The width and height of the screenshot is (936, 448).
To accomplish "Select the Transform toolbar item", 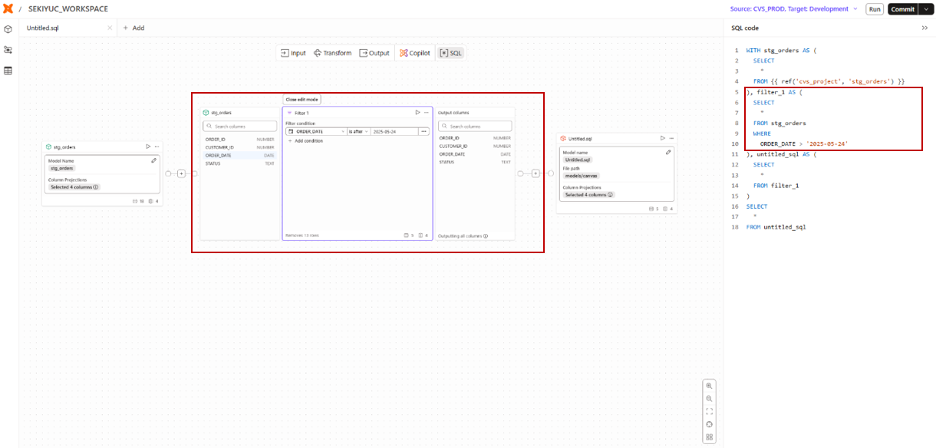I will tap(332, 53).
